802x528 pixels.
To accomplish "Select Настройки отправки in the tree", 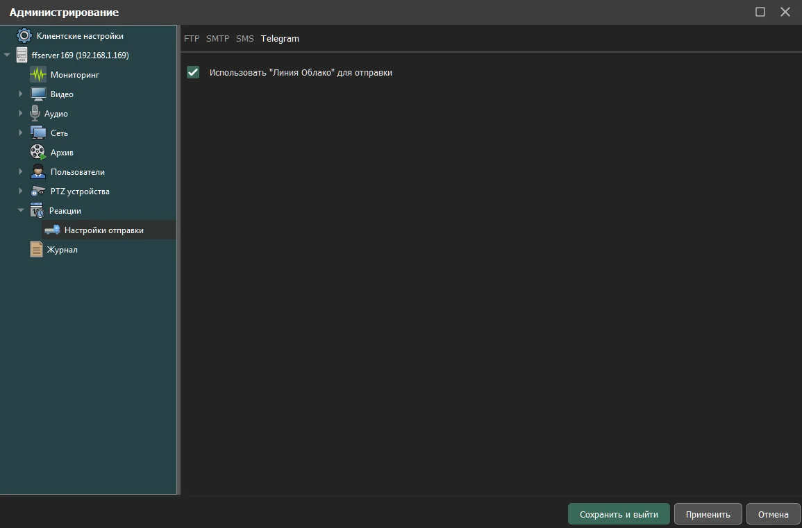I will tap(103, 230).
